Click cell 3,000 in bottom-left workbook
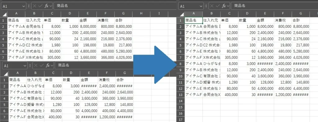 [x=71, y=86]
